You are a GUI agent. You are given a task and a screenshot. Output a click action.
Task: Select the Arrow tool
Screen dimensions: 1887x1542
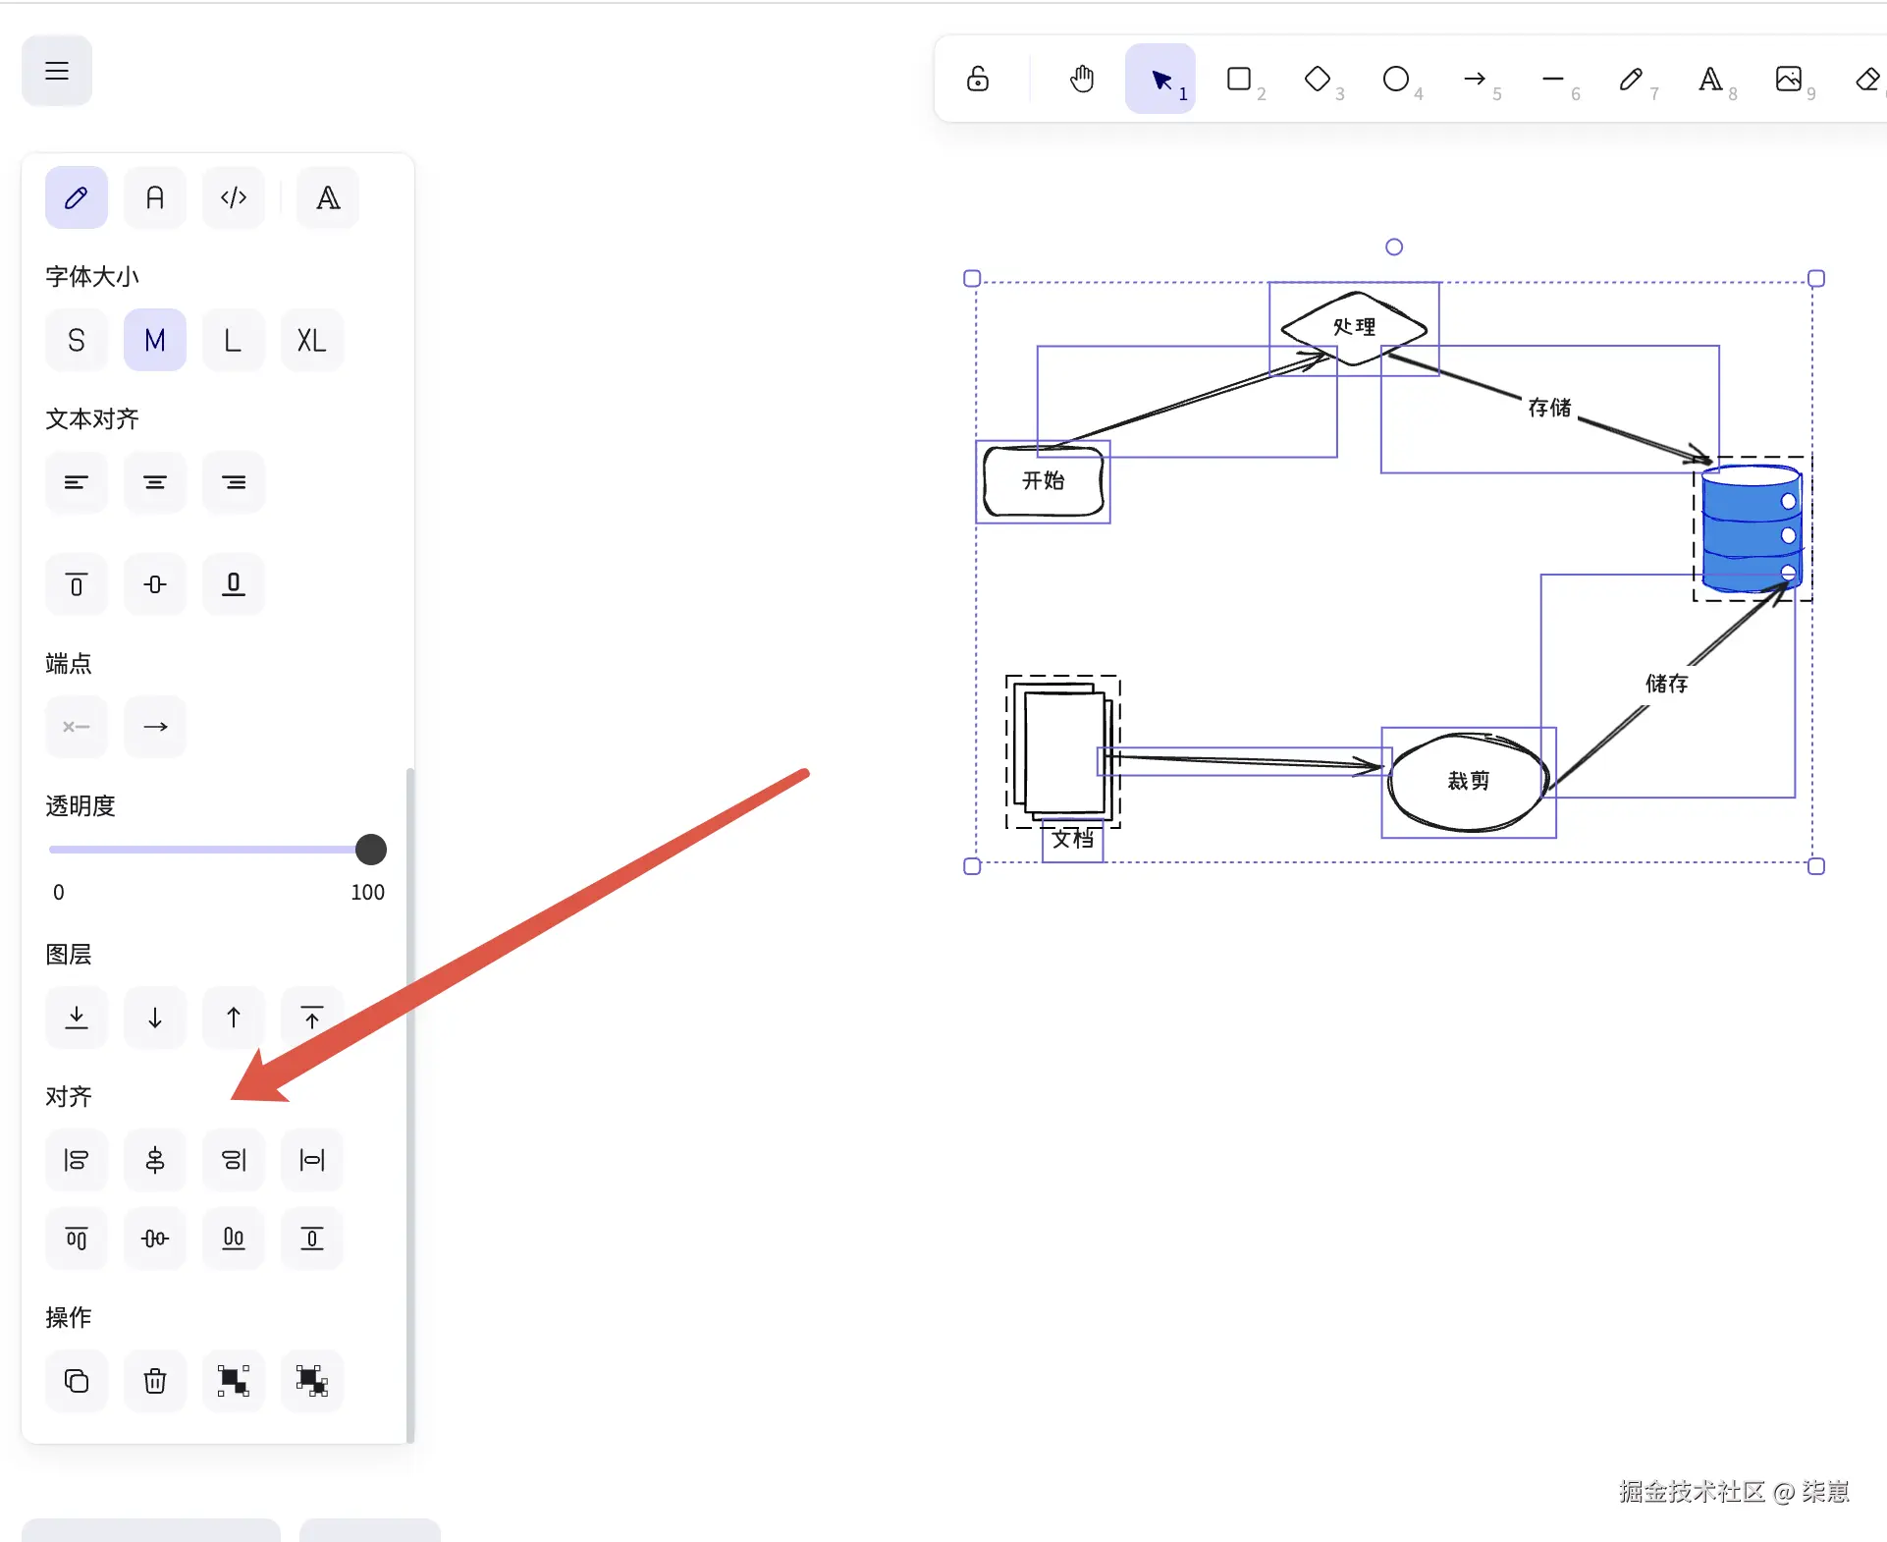(1474, 79)
